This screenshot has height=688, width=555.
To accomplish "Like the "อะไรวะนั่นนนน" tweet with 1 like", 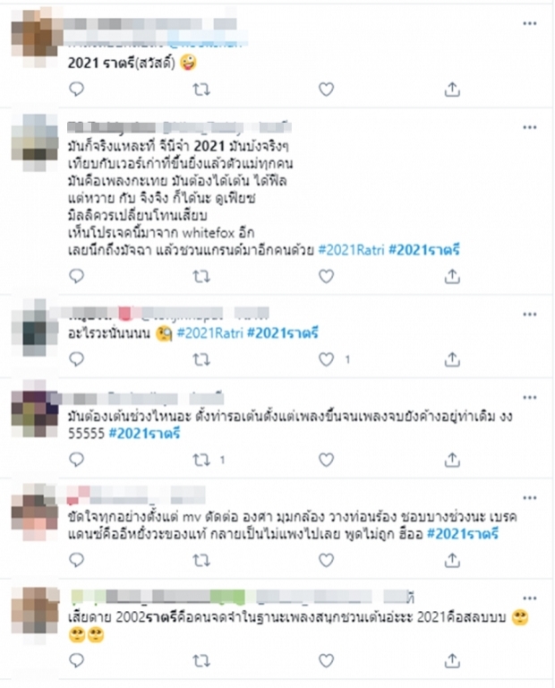I will (326, 360).
